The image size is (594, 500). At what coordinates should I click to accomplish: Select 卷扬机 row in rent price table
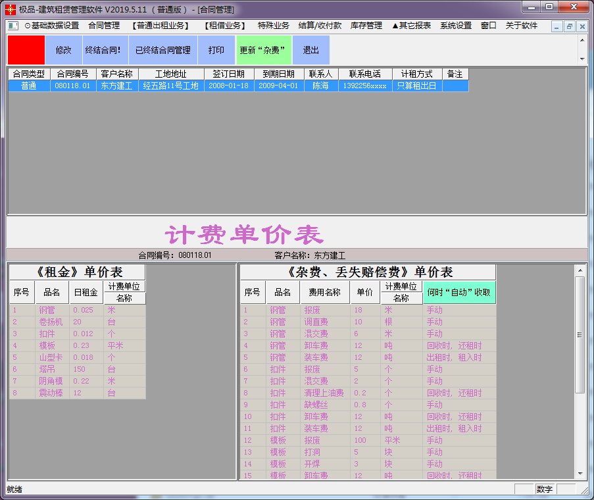point(77,322)
